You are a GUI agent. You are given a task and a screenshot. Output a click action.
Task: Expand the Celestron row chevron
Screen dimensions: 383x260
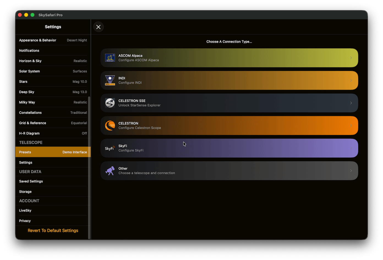(x=351, y=126)
